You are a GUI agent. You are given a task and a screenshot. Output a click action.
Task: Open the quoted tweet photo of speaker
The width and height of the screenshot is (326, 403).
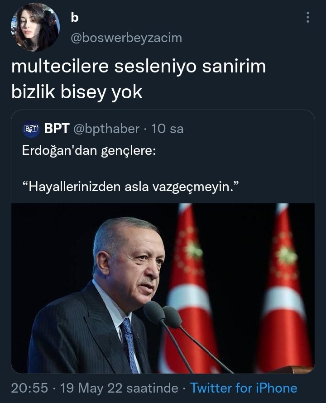click(x=163, y=288)
